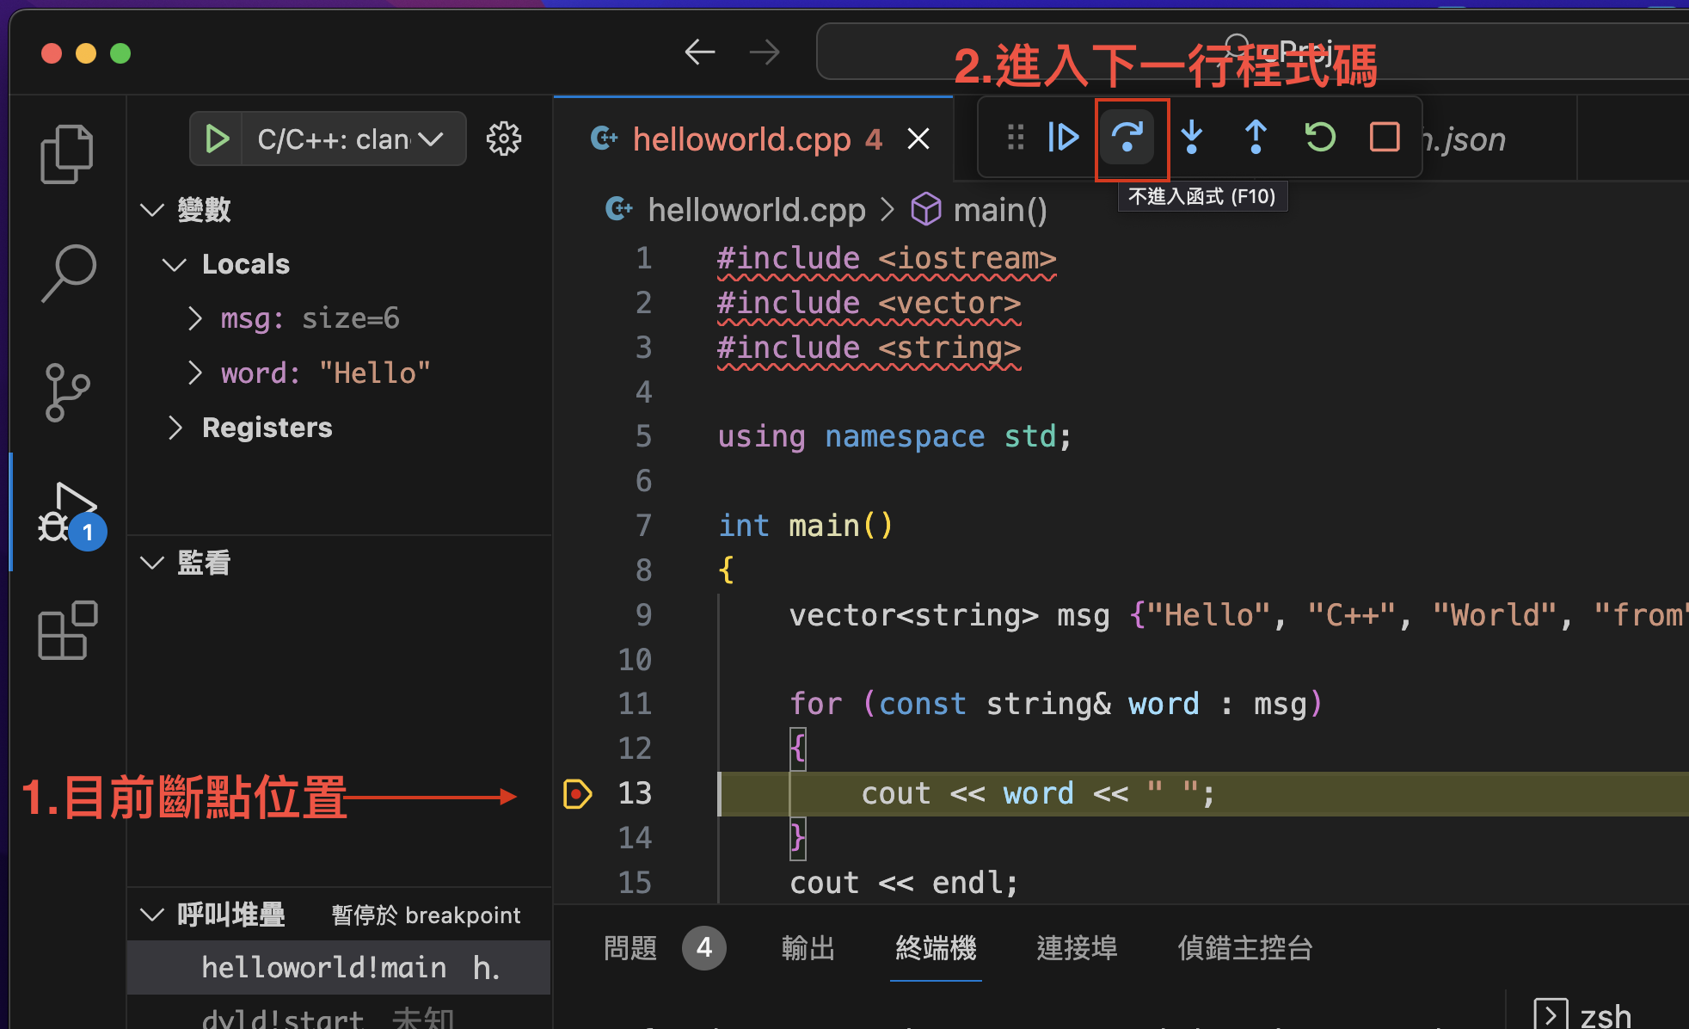Start debugging with green play button
The width and height of the screenshot is (1689, 1029).
pyautogui.click(x=217, y=139)
